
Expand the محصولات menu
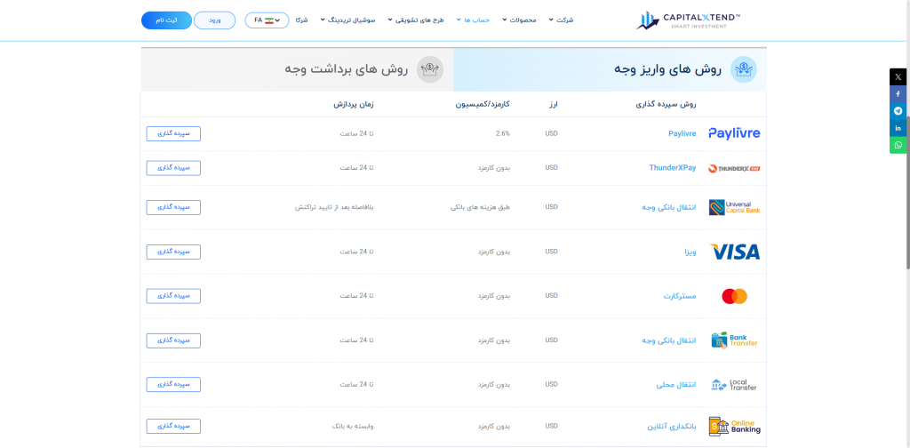(519, 20)
